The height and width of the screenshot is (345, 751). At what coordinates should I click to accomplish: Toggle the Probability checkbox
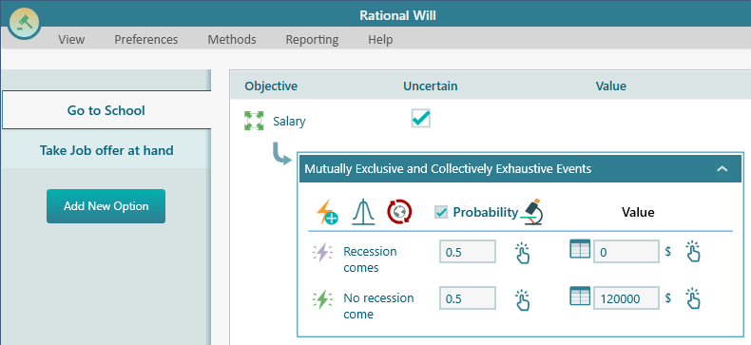pyautogui.click(x=441, y=212)
